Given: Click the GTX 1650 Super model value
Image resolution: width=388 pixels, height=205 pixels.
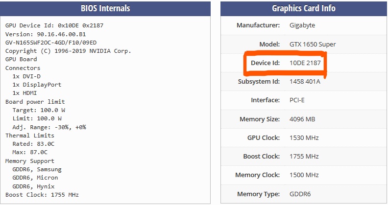Looking at the screenshot, I should click(x=313, y=45).
